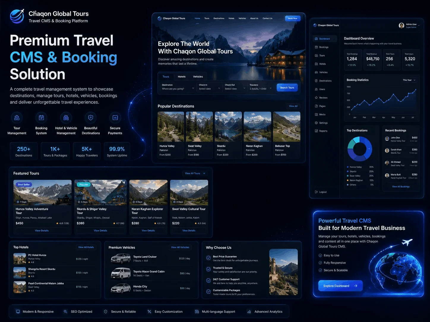
Task: Open Destinations pin icon in dashboard sidebar
Action: (x=316, y=81)
